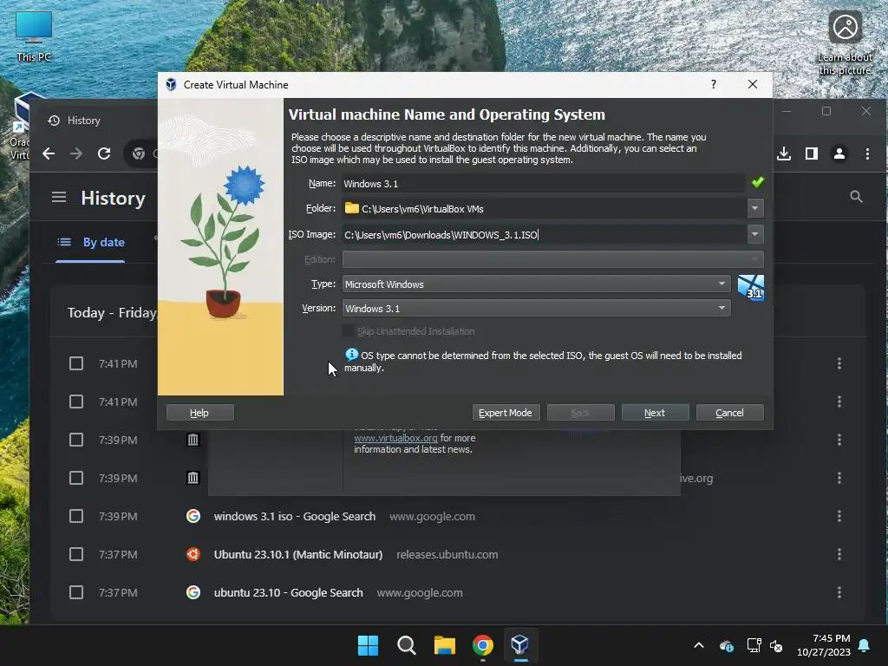Check the ubuntu 23.10 Google Search entry
The height and width of the screenshot is (666, 888).
(x=76, y=592)
